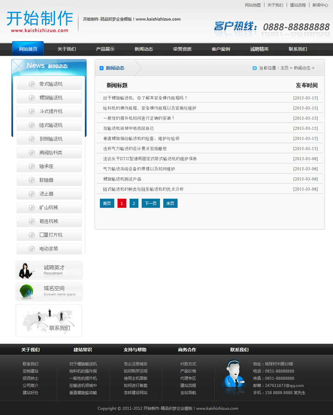The image size is (333, 415).
Task: Open the 联系我们 world map banner
Action: [49, 321]
